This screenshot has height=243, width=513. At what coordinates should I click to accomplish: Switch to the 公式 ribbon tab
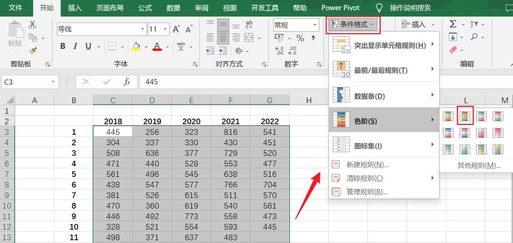point(145,8)
